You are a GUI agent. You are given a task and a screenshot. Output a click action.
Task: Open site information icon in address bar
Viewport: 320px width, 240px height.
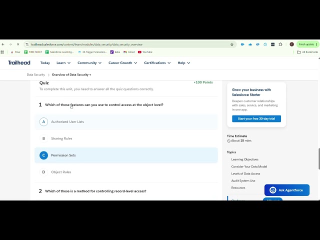pos(27,44)
